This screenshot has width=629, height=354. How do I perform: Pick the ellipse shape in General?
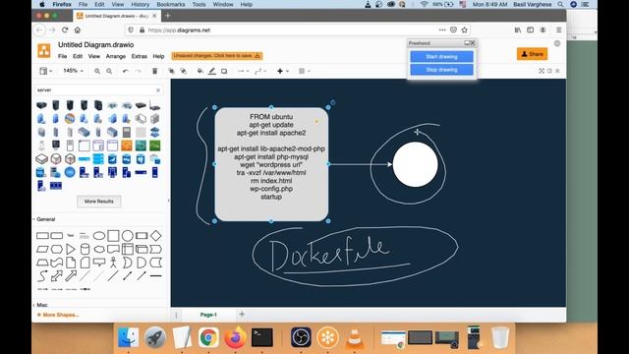click(x=99, y=236)
